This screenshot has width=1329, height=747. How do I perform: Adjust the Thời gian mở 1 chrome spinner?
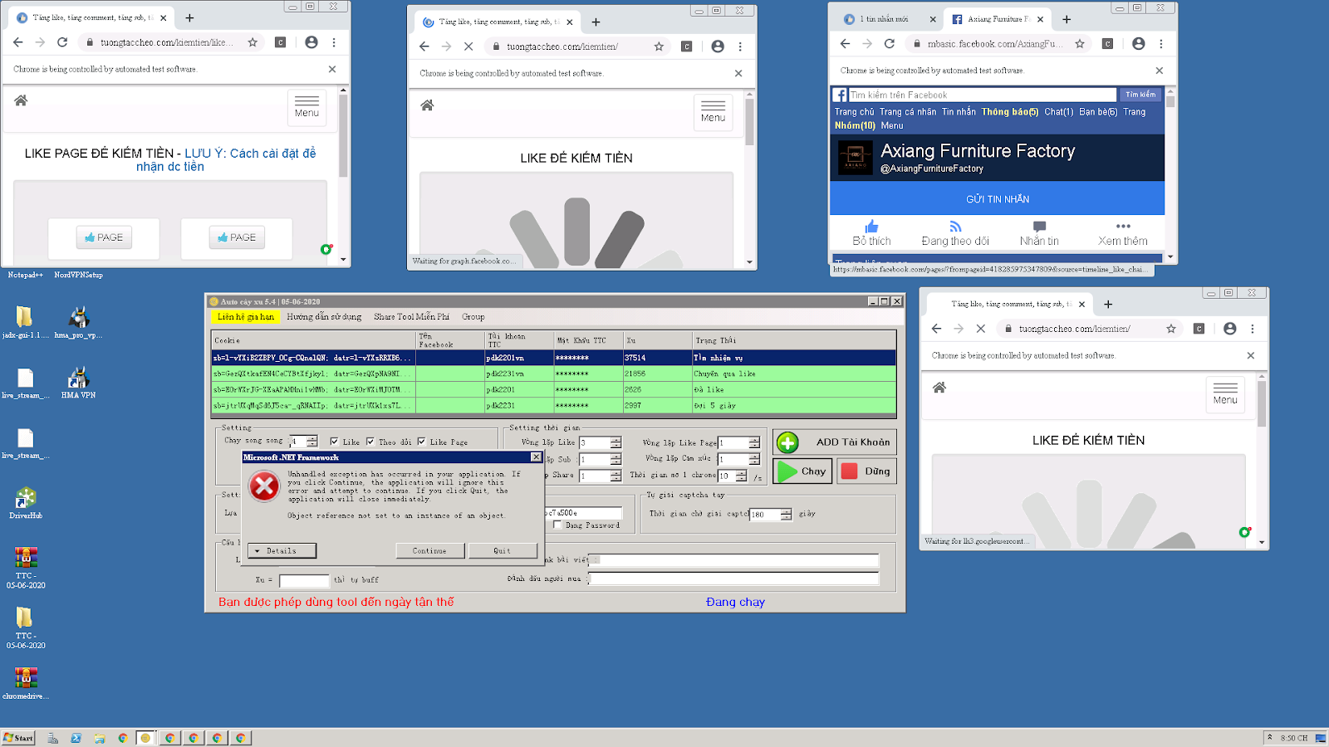[741, 476]
